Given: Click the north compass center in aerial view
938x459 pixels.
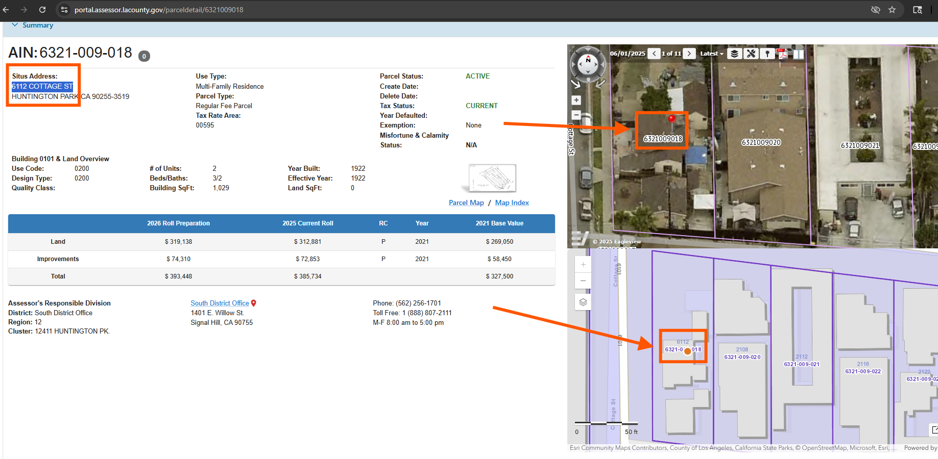Looking at the screenshot, I should tap(588, 64).
